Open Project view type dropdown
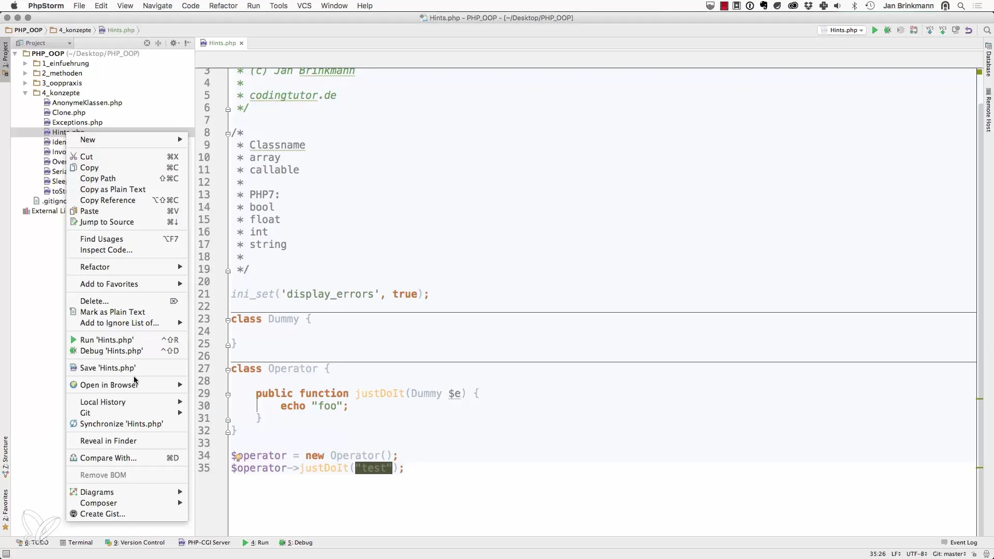The image size is (994, 559). click(43, 43)
